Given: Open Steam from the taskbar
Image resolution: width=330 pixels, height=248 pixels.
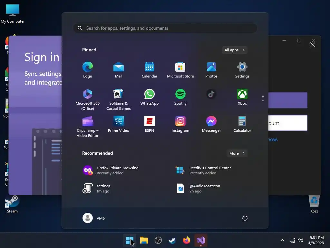Looking at the screenshot, I should coord(172,240).
